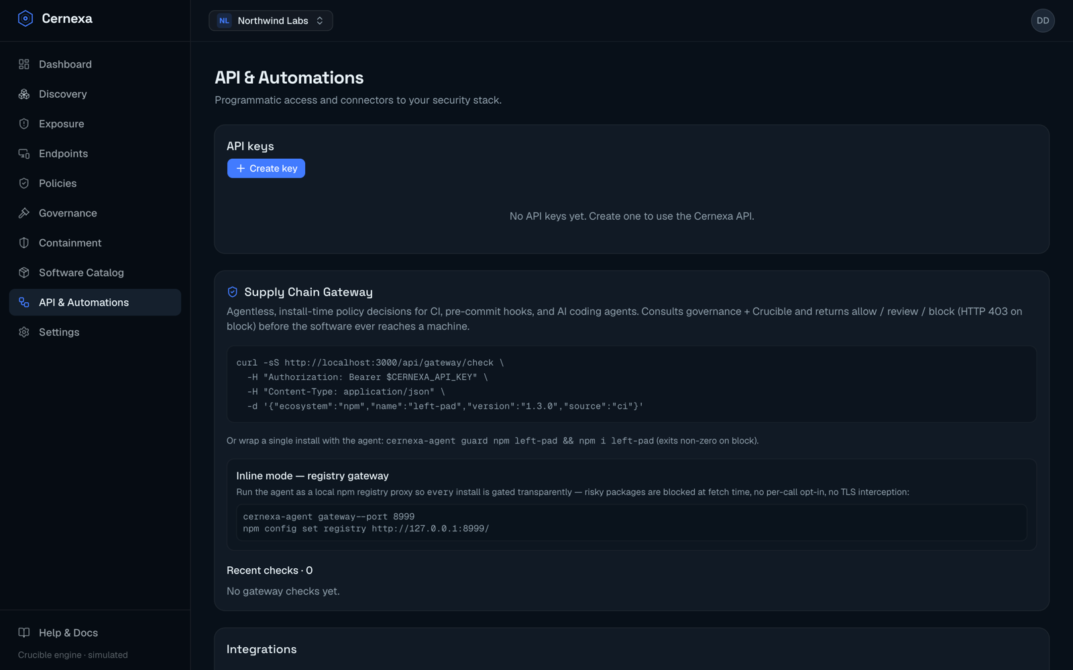This screenshot has width=1073, height=670.
Task: Open Endpoints from the sidebar
Action: point(95,153)
